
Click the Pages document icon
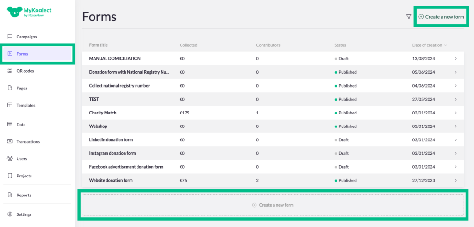click(10, 88)
